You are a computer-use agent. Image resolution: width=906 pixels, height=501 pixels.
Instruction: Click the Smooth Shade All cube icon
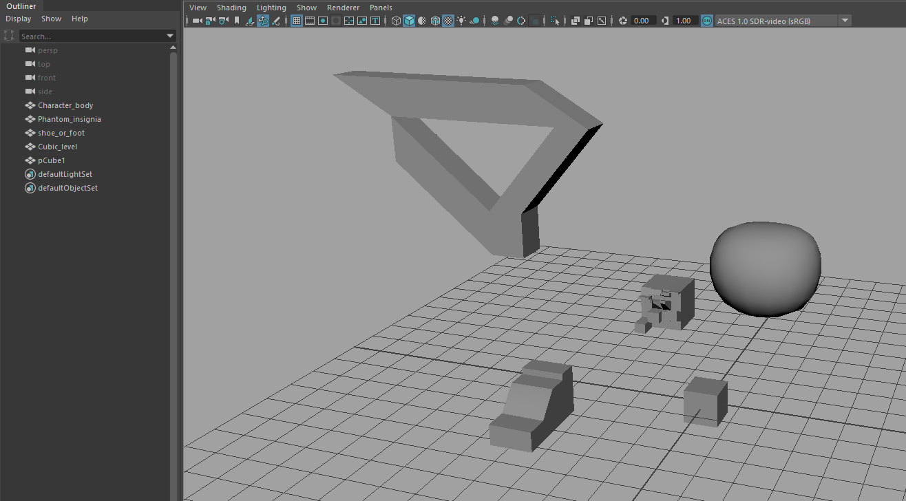pyautogui.click(x=409, y=21)
